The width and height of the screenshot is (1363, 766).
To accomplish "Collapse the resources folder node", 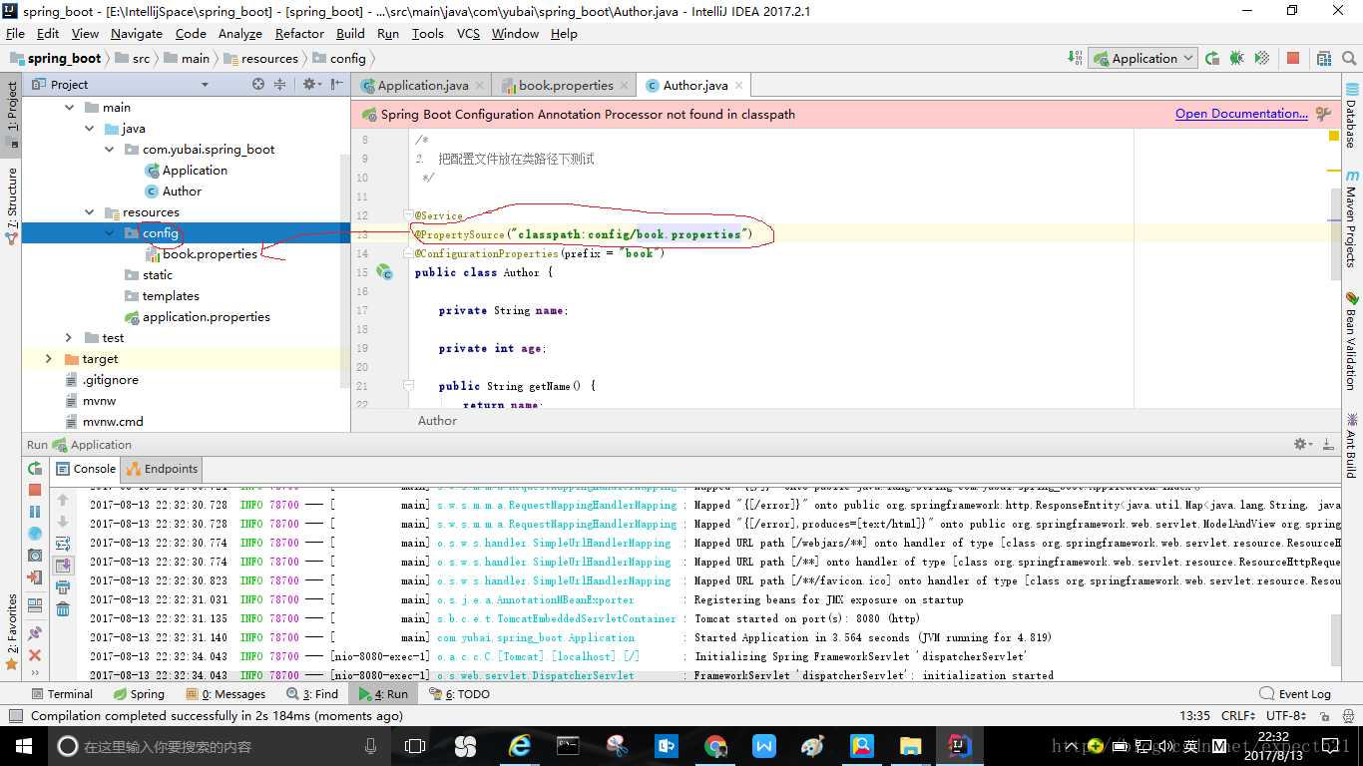I will [90, 212].
